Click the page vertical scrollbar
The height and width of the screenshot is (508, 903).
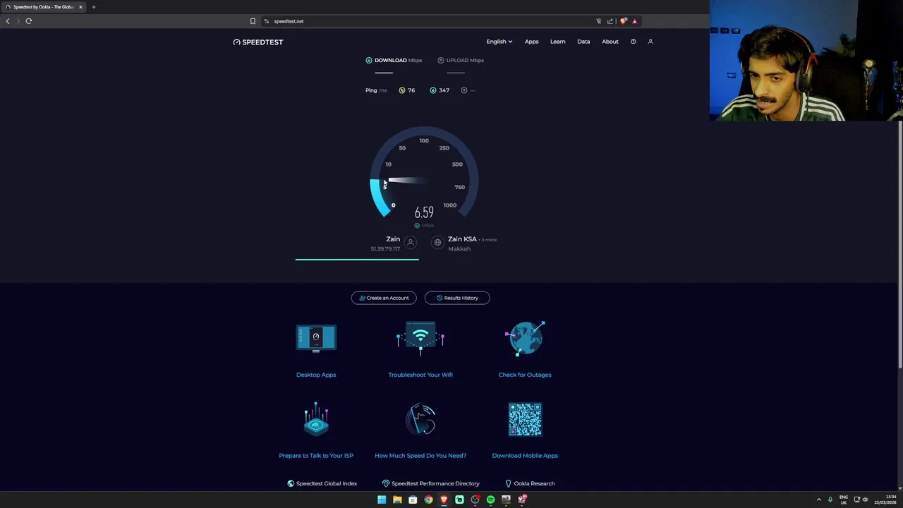tap(900, 243)
